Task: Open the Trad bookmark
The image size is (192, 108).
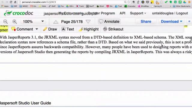Action: coord(118,6)
